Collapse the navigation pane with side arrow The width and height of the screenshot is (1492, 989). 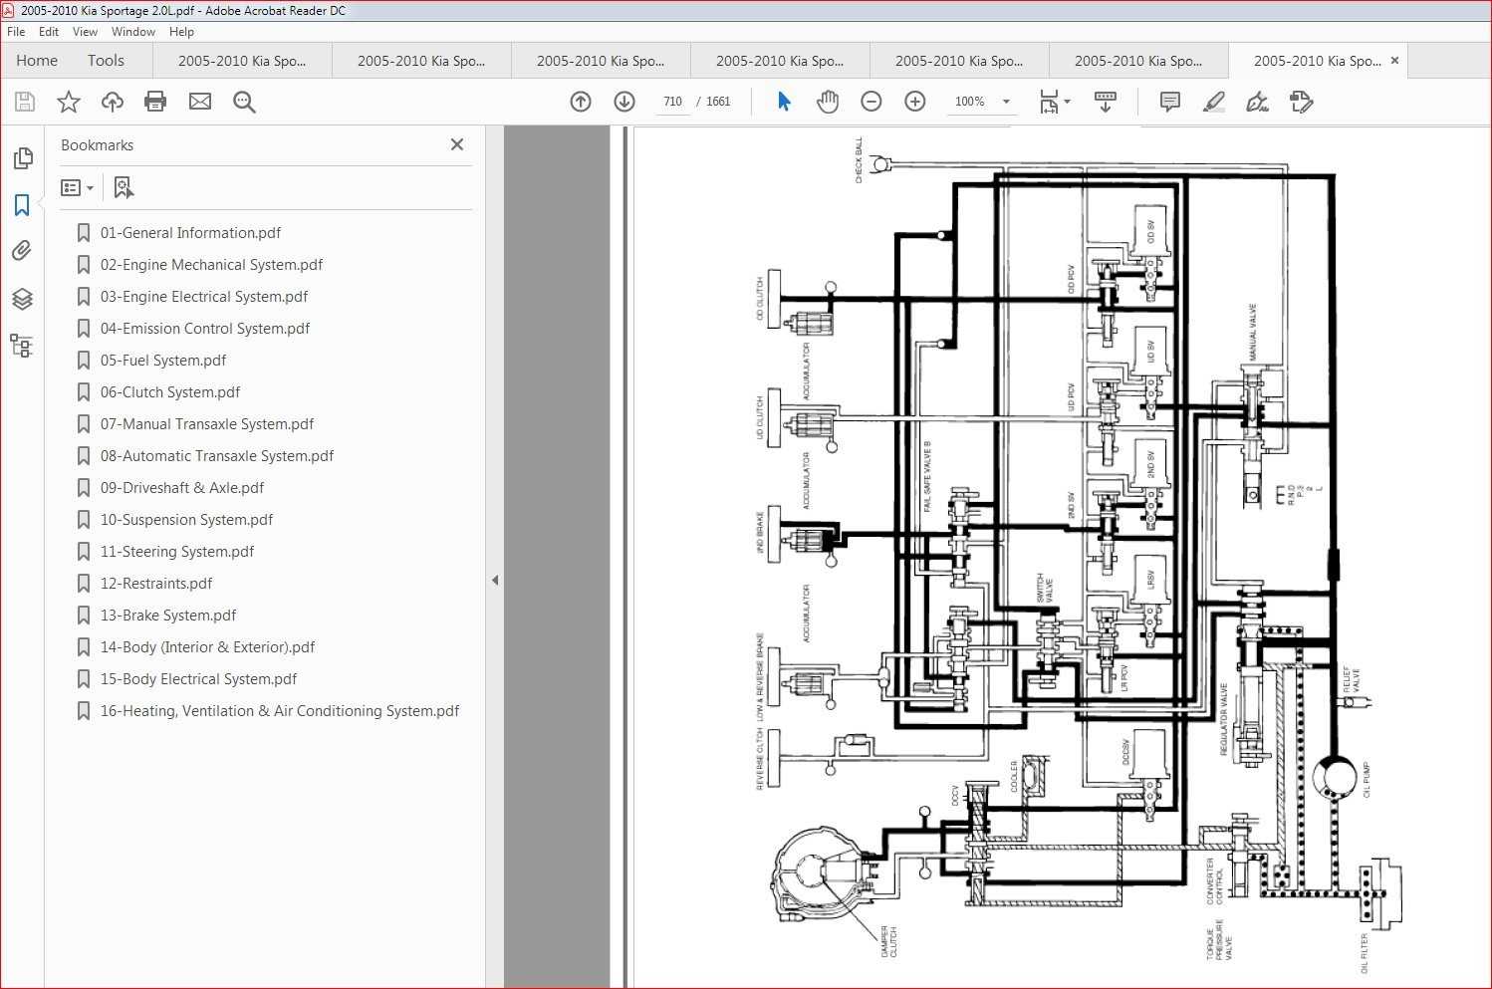click(495, 580)
